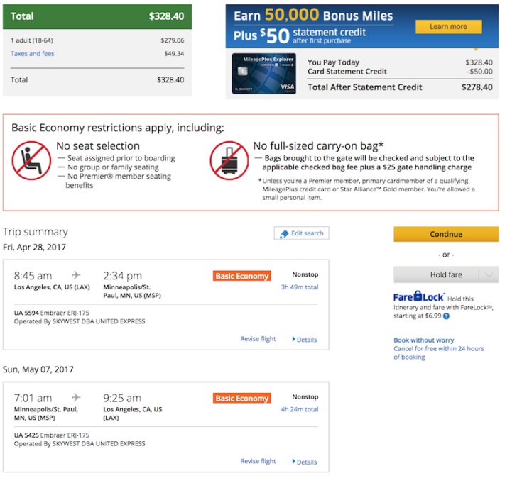The width and height of the screenshot is (517, 478).
Task: Expand Details for flight UA 5594
Action: coord(305,340)
